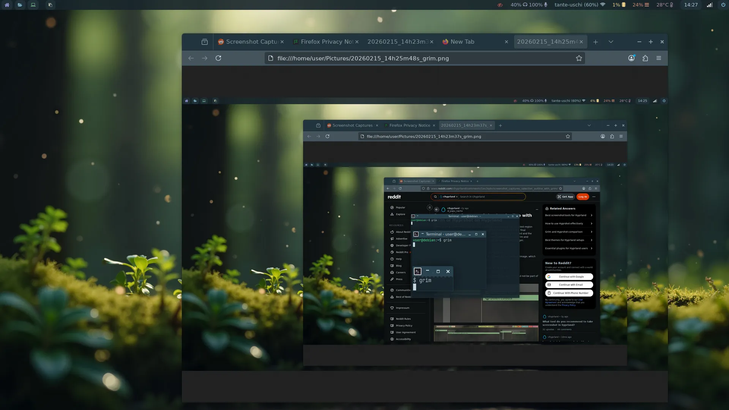
Task: Open tante-uschi Wi-Fi network indicator
Action: pyautogui.click(x=579, y=5)
